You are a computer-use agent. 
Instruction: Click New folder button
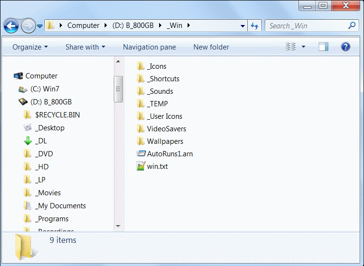tap(211, 47)
